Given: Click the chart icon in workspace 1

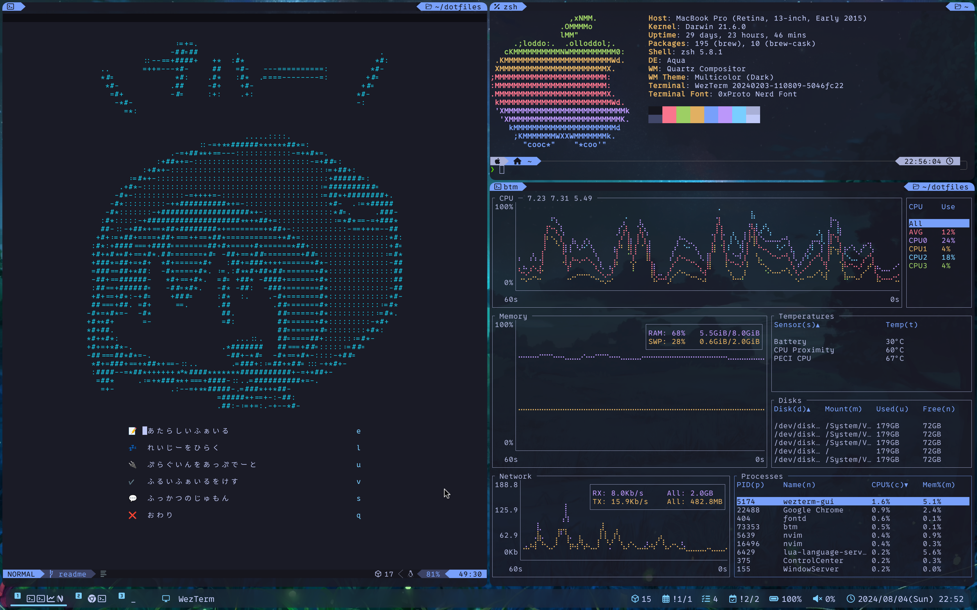Looking at the screenshot, I should click(x=51, y=599).
